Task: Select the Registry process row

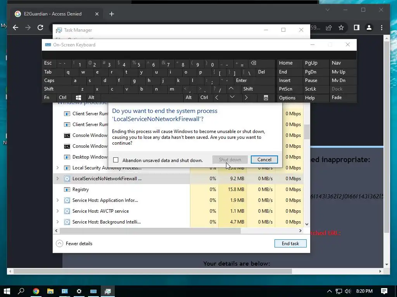Action: point(178,189)
